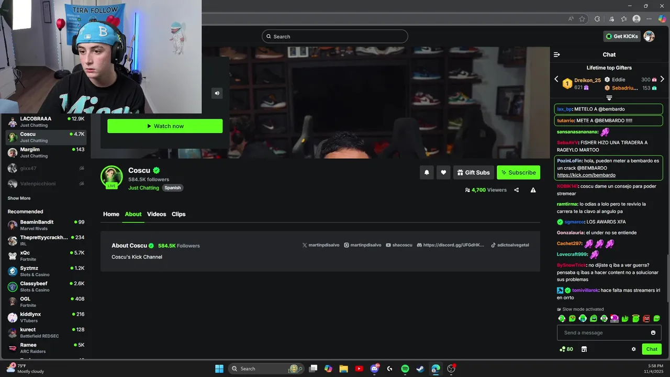
Task: Open the Clips tab
Action: pyautogui.click(x=178, y=214)
